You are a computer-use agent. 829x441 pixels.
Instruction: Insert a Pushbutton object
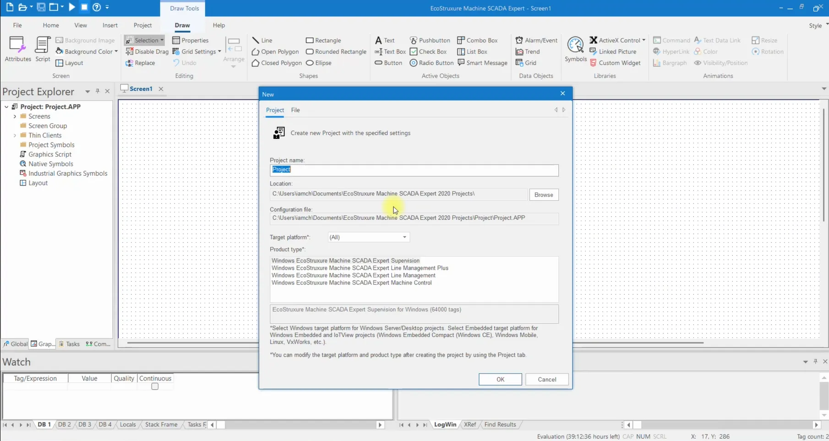[x=430, y=40]
